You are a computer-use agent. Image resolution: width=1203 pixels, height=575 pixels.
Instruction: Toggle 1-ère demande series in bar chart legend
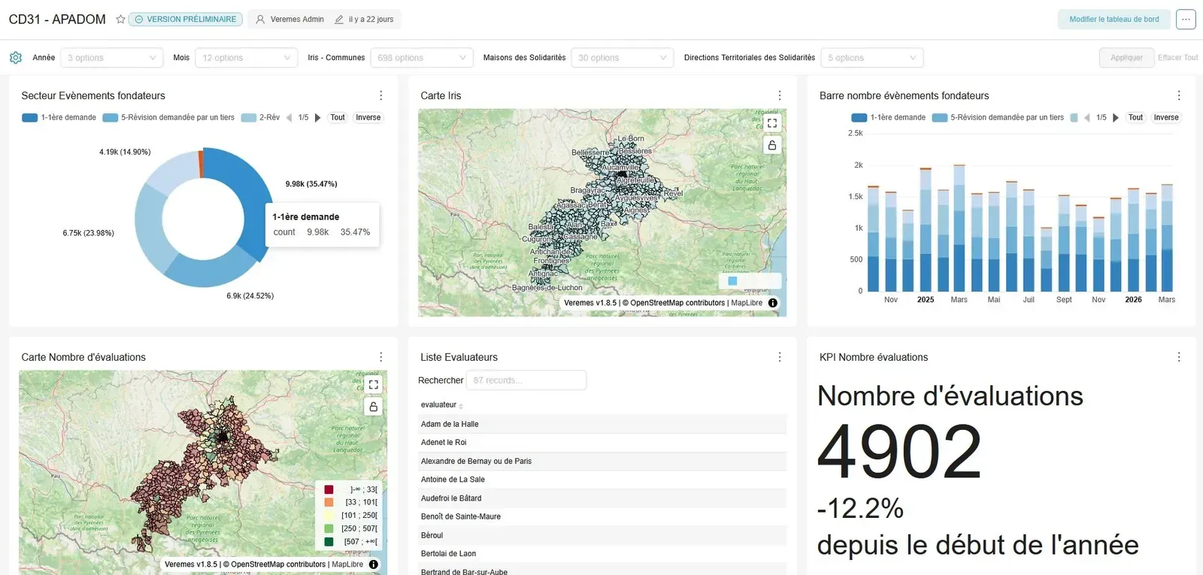pos(889,118)
